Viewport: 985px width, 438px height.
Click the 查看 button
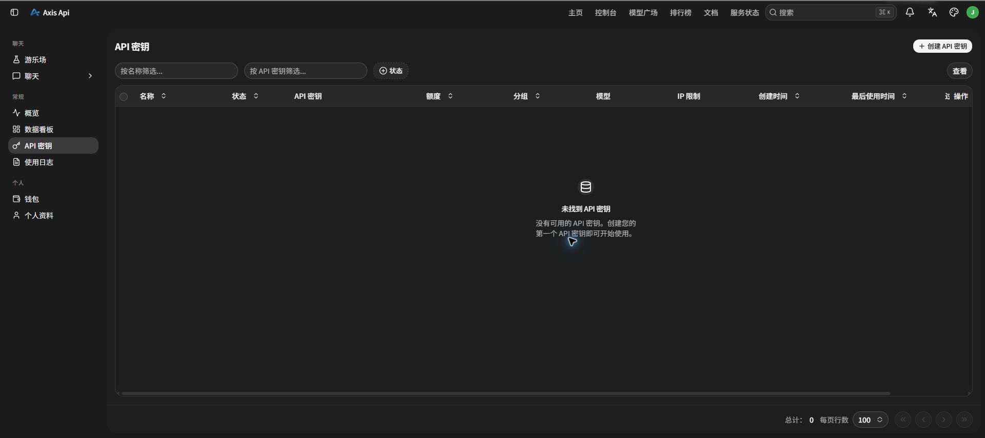point(959,71)
